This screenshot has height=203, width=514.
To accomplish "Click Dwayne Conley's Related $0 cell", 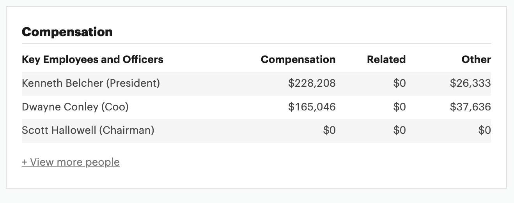I will 399,107.
